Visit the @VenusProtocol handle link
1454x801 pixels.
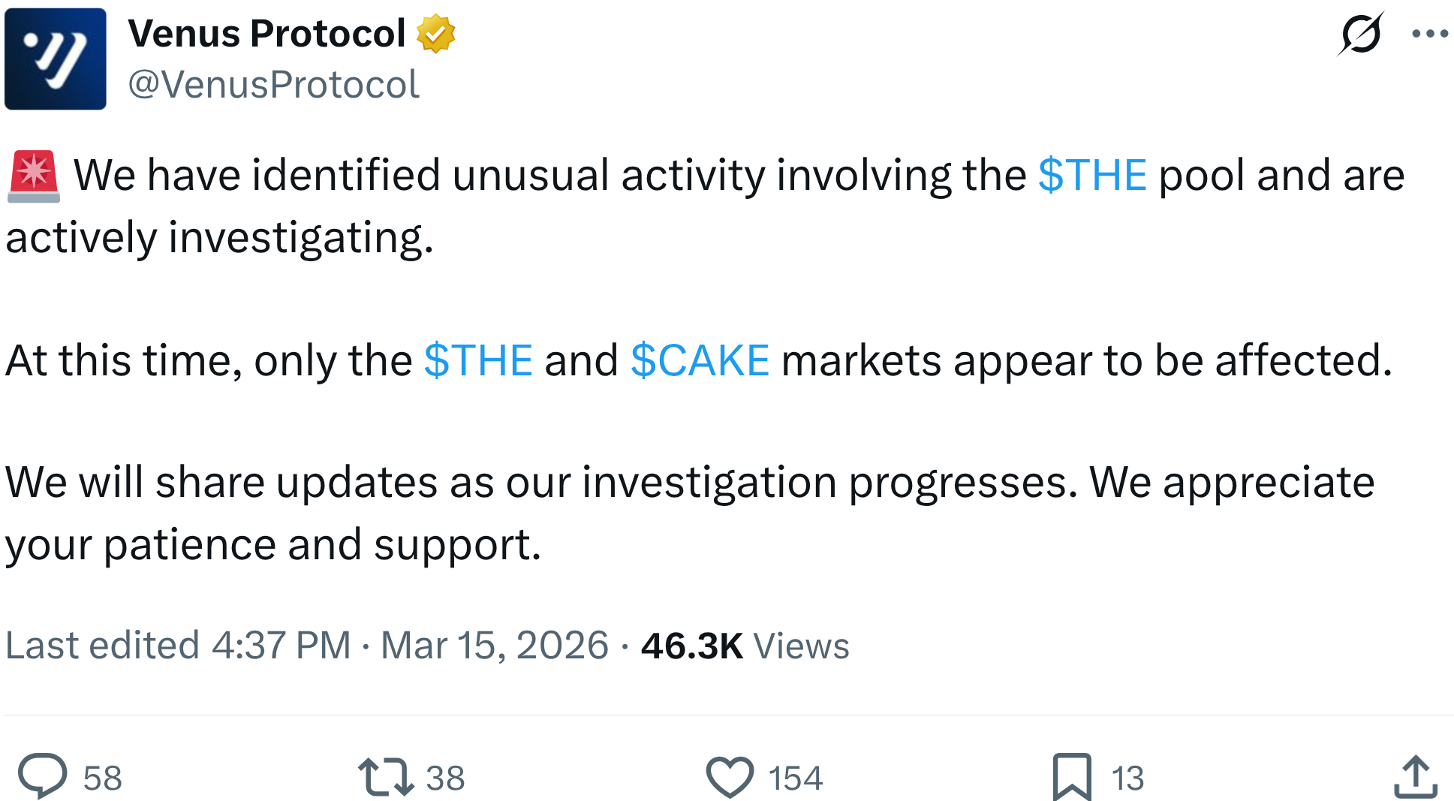pyautogui.click(x=273, y=84)
